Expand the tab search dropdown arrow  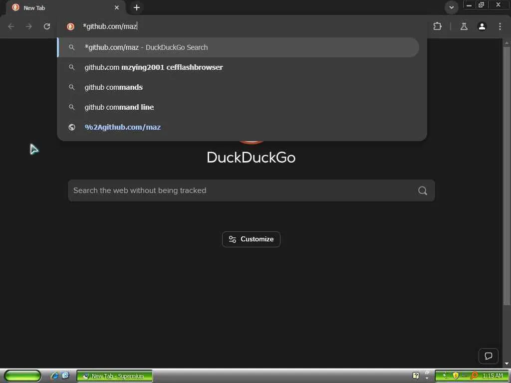(x=451, y=7)
